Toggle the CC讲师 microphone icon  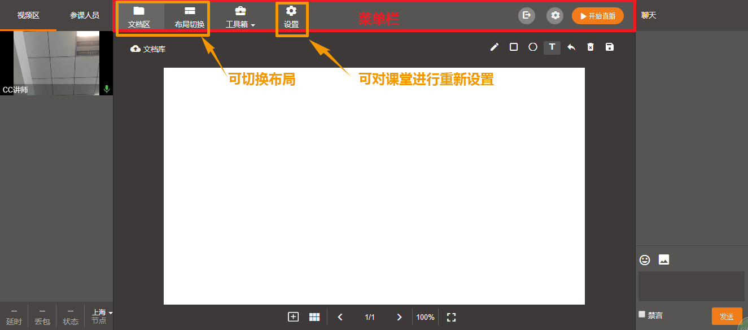(107, 89)
